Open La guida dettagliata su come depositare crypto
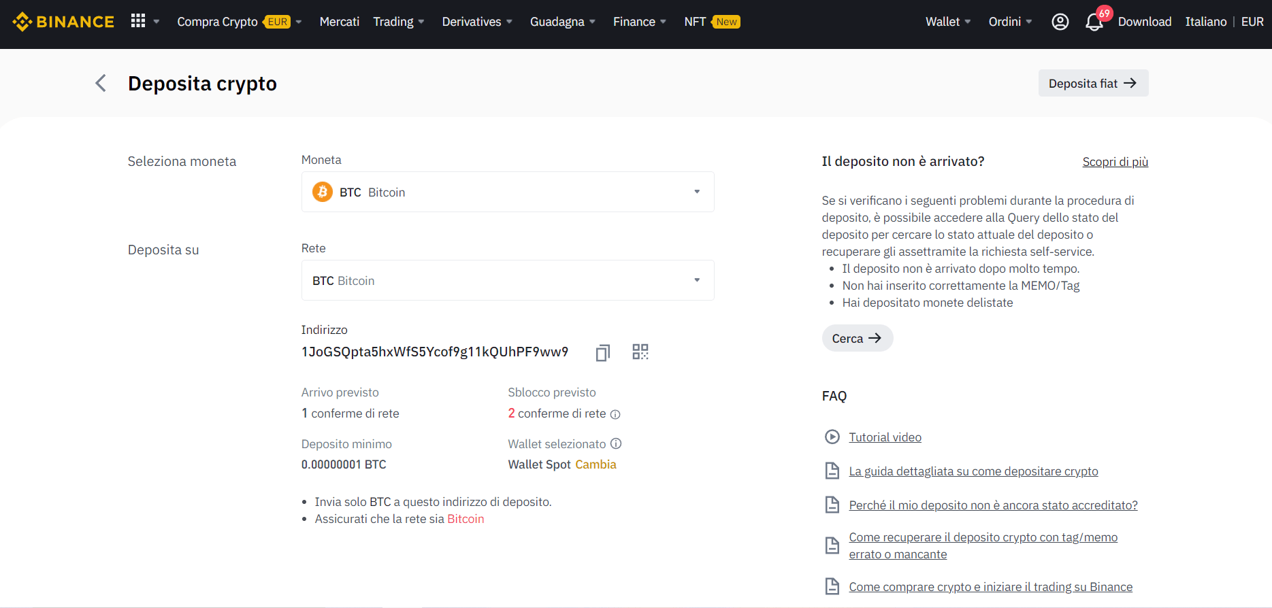Screen dimensions: 1272x608 click(973, 471)
